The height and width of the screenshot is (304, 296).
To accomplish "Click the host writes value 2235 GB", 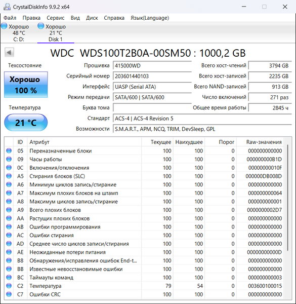I will pyautogui.click(x=270, y=76).
